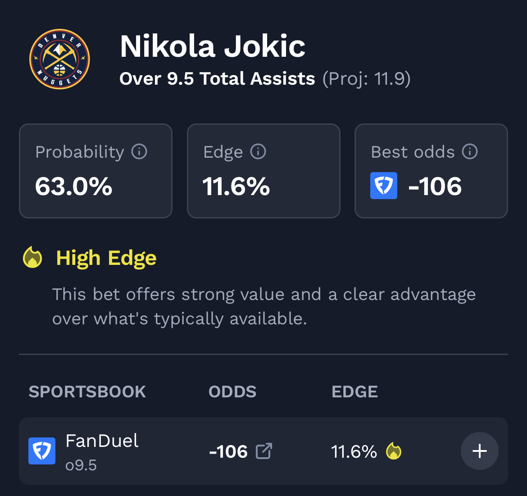Open the Probability info tooltip icon
This screenshot has width=527, height=496.
coord(139,152)
